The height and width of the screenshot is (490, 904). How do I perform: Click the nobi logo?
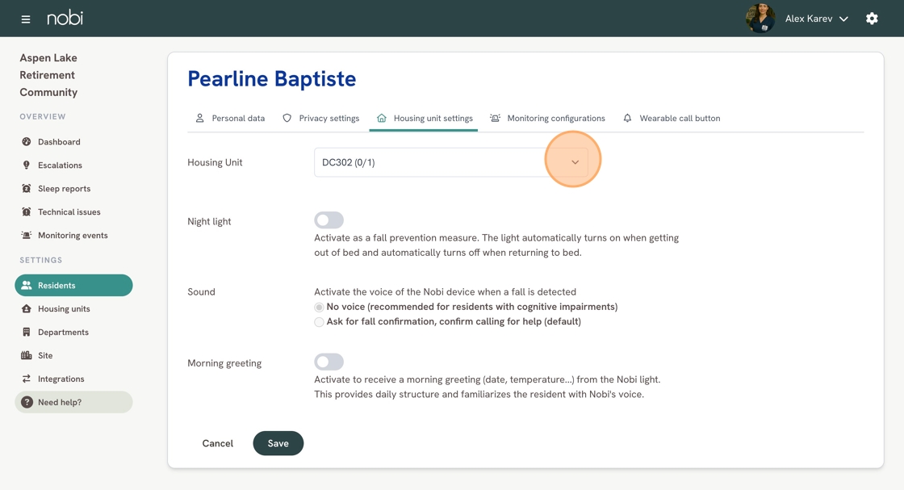click(x=65, y=18)
